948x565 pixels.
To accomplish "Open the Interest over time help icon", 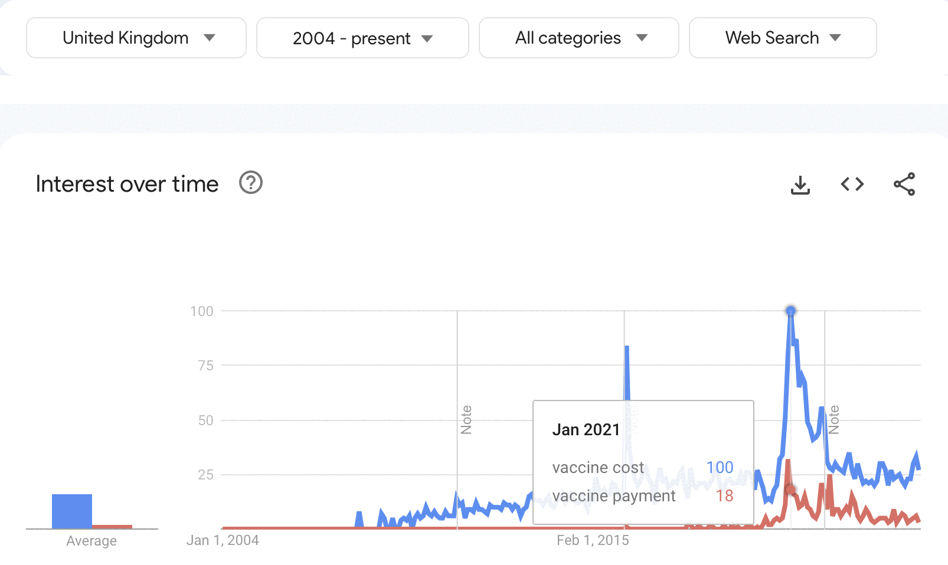I will pos(250,183).
